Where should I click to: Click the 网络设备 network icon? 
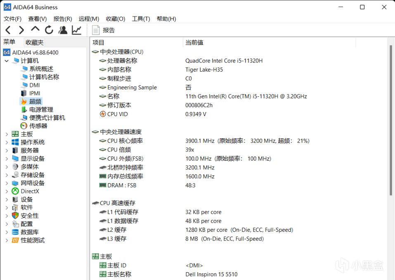15,183
